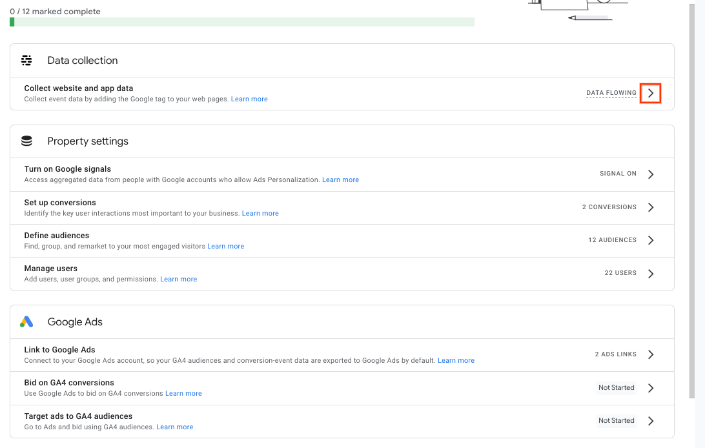Open Define audiences chevron arrow

pos(651,240)
